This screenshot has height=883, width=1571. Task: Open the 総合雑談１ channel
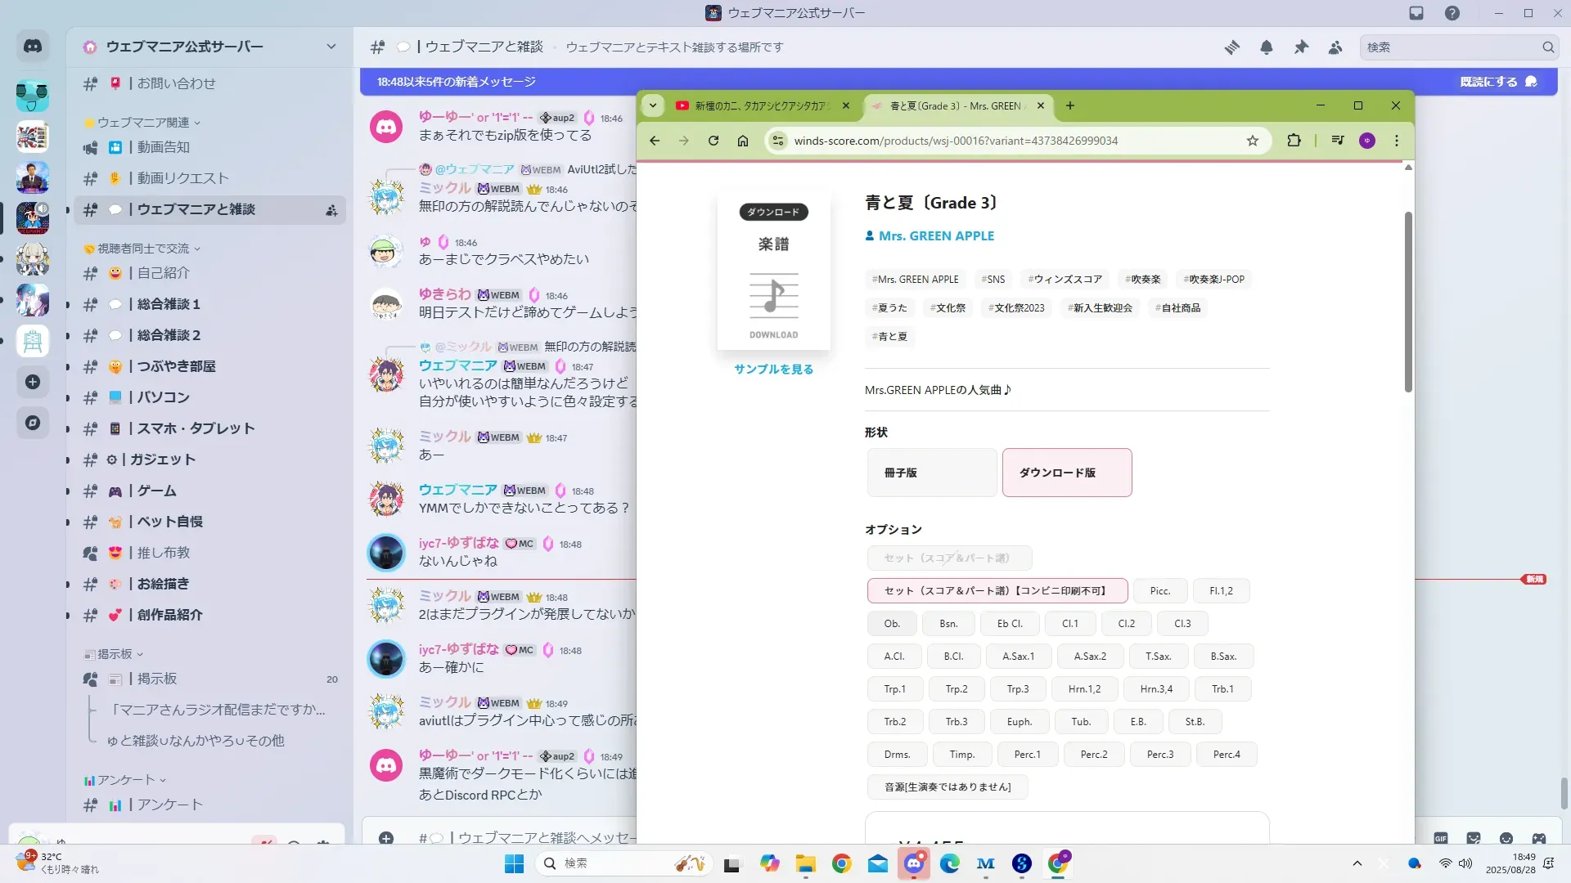point(168,304)
